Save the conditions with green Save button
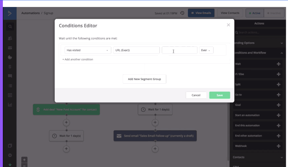 pyautogui.click(x=220, y=95)
